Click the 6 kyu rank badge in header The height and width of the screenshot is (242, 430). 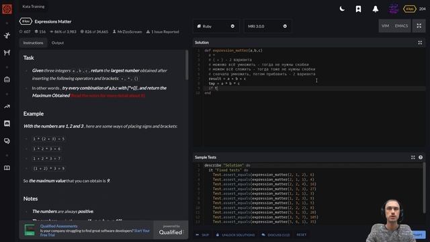[409, 9]
